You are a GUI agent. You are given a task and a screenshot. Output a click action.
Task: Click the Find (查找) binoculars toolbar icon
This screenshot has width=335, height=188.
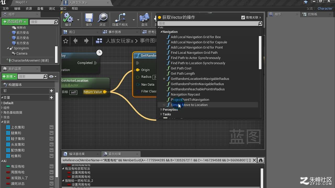tap(144, 18)
